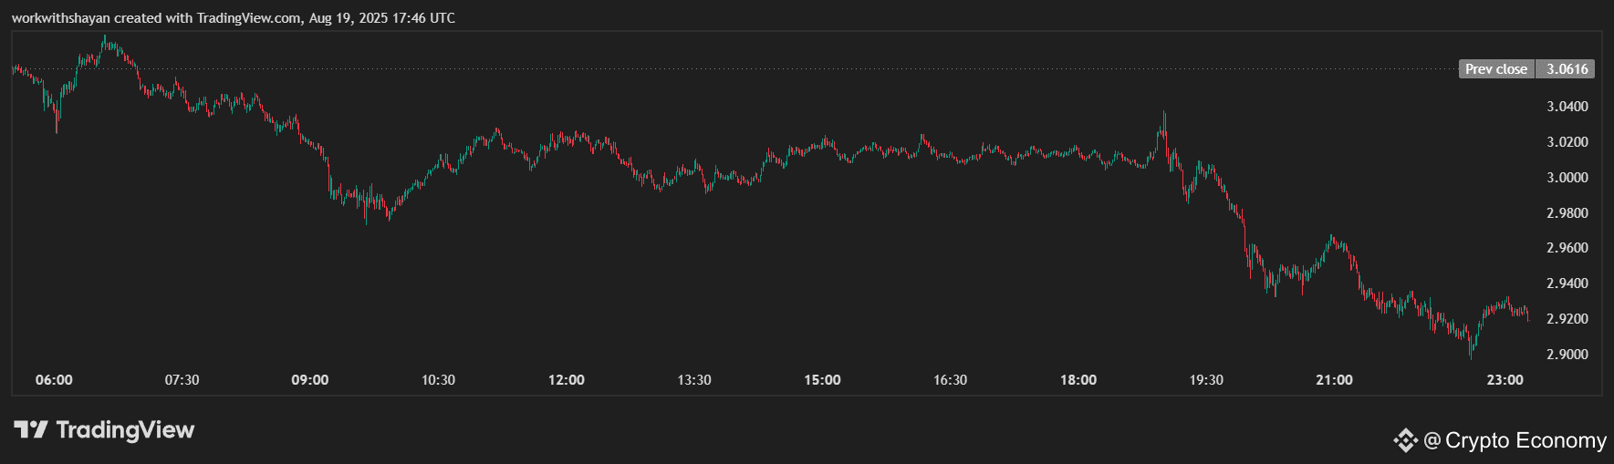Click the 2.9200 price scale label
This screenshot has width=1614, height=464.
[x=1567, y=319]
